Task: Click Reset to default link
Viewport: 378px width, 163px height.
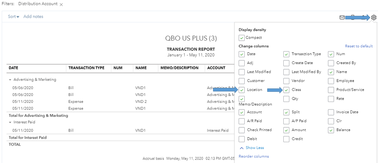Action: (x=359, y=46)
